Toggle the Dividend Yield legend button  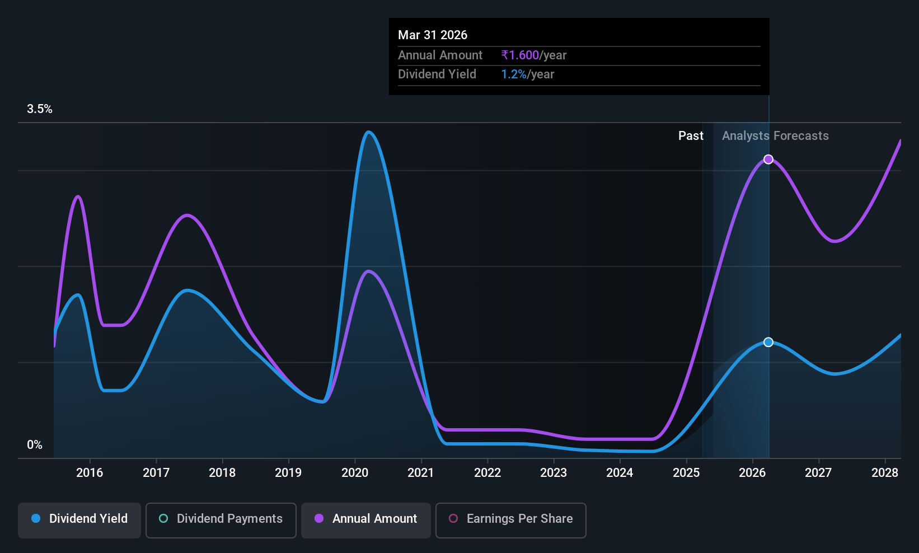tap(79, 520)
